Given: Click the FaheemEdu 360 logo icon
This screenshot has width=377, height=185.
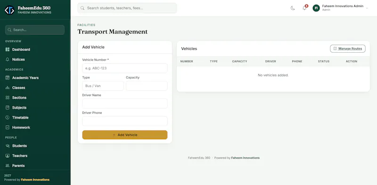Looking at the screenshot, I should (x=9, y=10).
